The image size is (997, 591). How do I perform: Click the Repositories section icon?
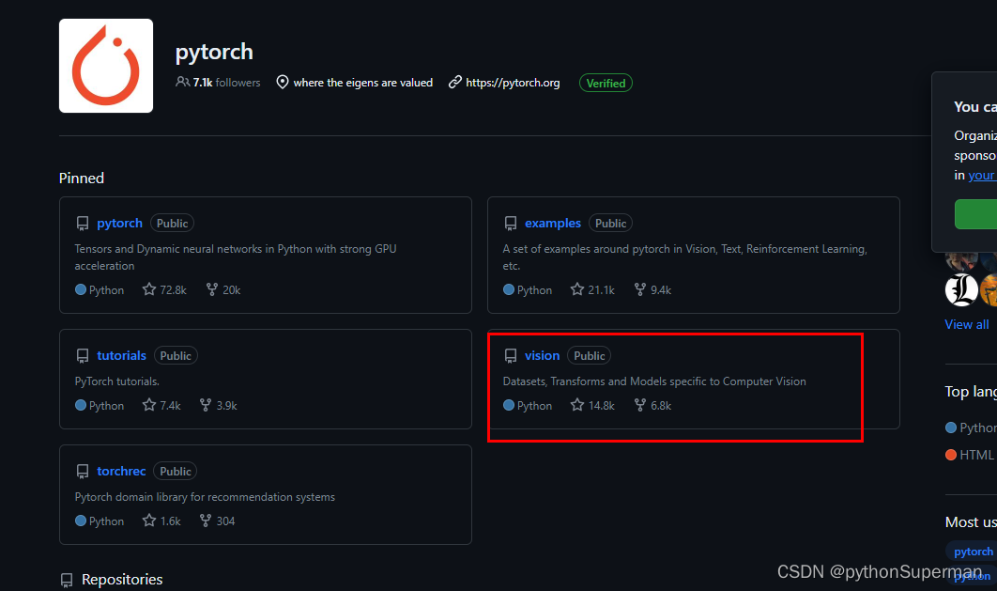click(x=67, y=580)
